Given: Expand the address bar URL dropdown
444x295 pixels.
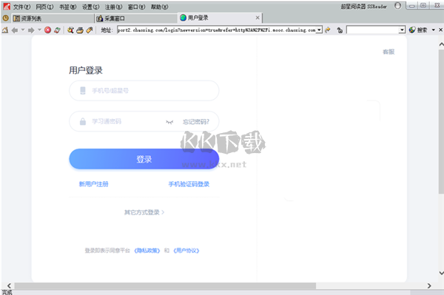Looking at the screenshot, I should pos(319,30).
